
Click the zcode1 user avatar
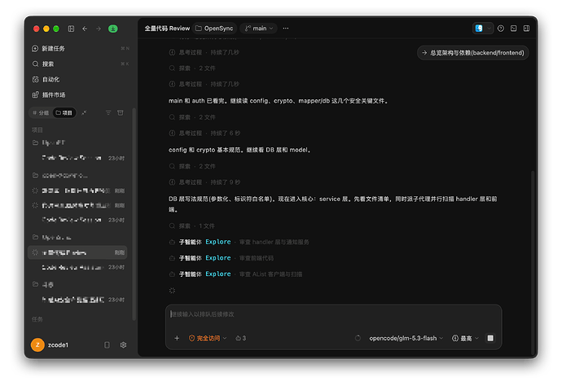click(x=37, y=345)
